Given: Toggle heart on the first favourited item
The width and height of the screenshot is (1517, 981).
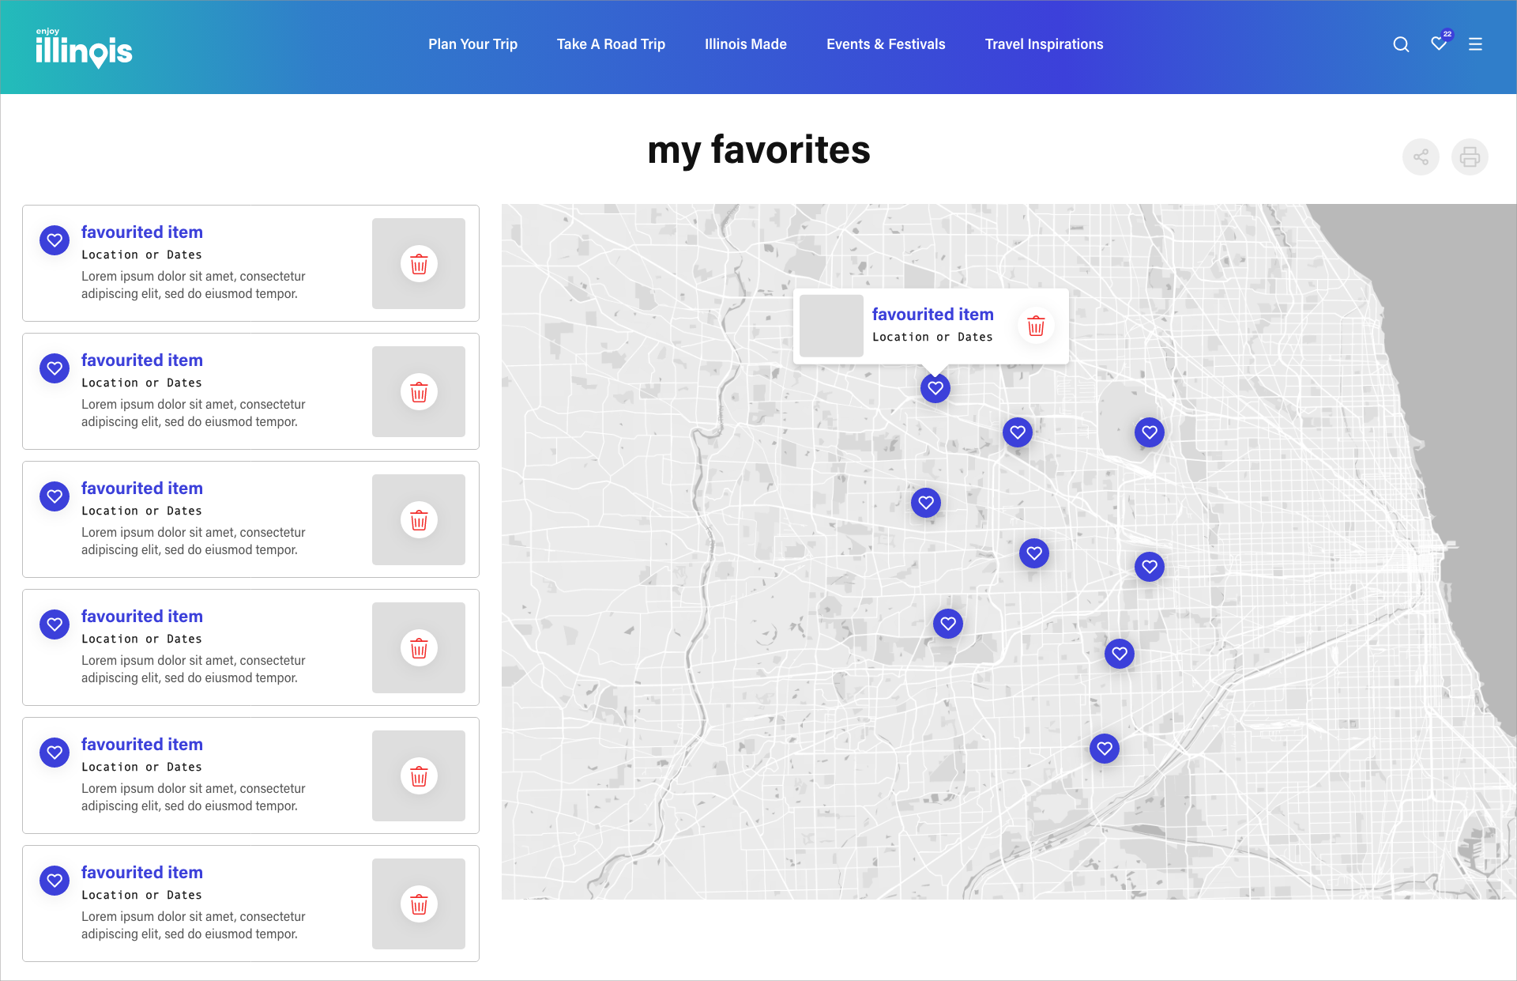Looking at the screenshot, I should (55, 240).
